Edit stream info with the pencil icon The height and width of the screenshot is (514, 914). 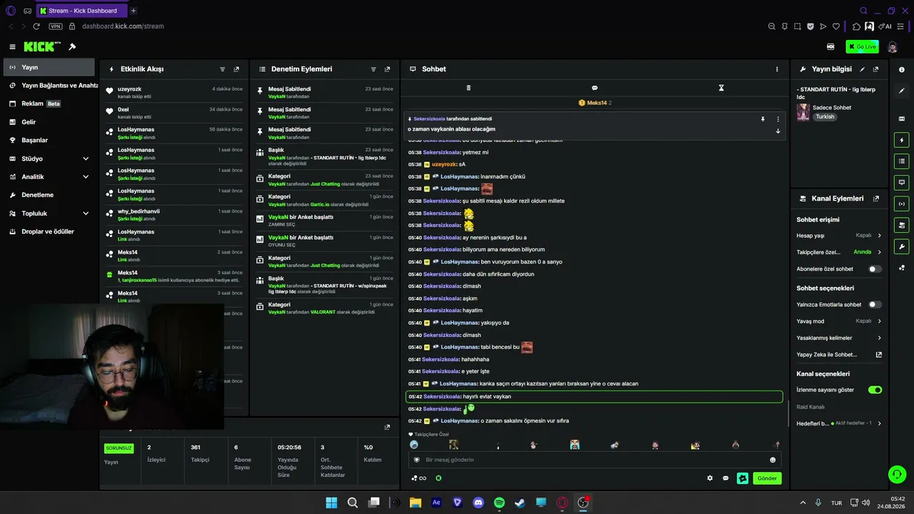click(x=862, y=69)
